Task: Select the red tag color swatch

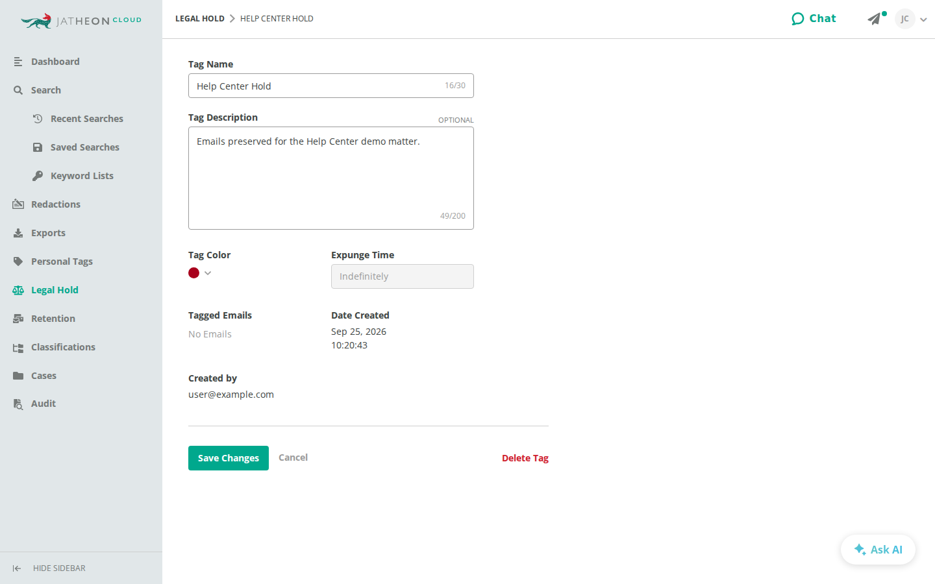Action: pos(193,273)
